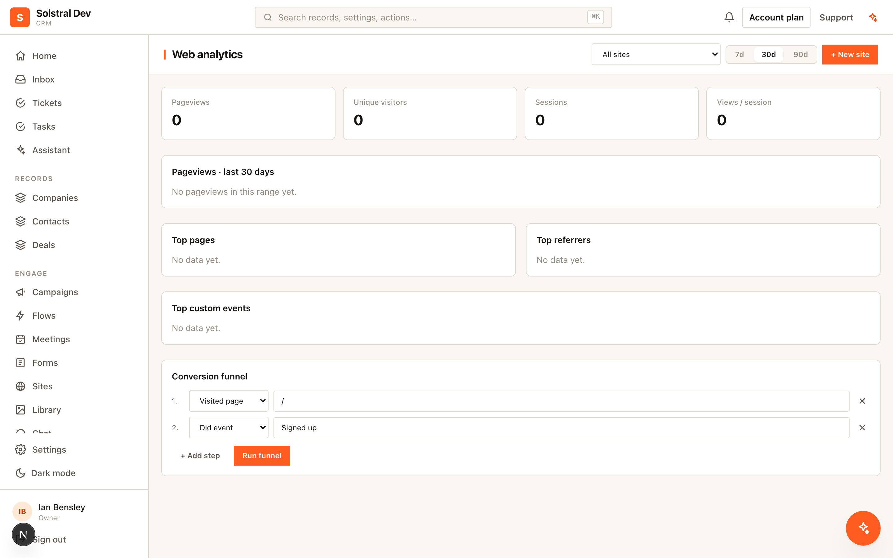The width and height of the screenshot is (893, 558).
Task: Open Assistant in sidebar
Action: tap(74, 150)
